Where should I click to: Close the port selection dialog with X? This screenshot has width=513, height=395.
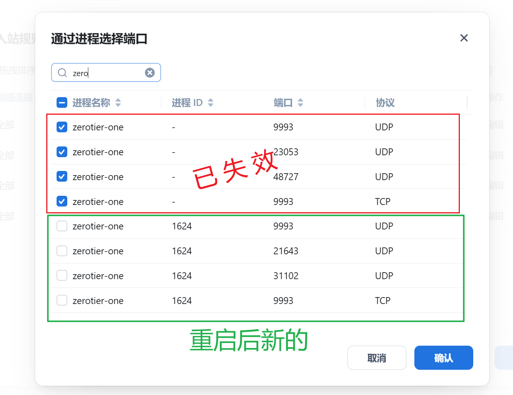point(464,38)
